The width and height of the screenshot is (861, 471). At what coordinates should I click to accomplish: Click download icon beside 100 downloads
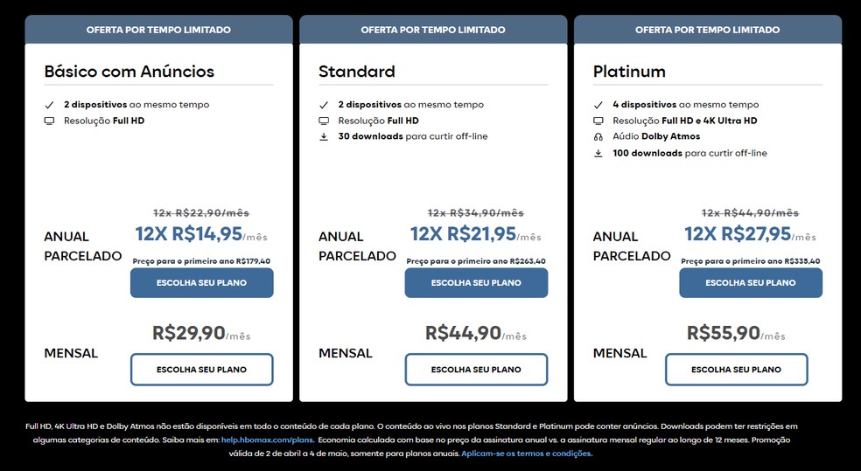(598, 154)
